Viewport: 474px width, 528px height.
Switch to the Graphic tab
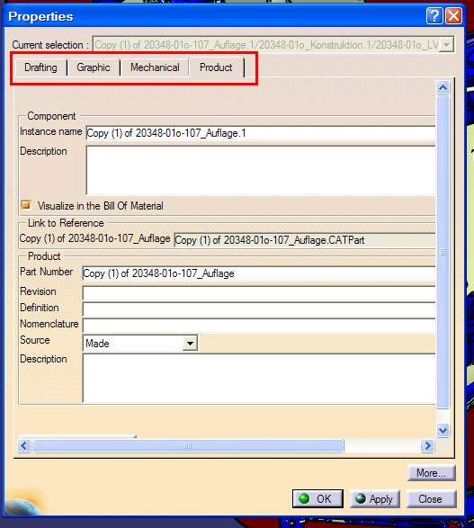pos(94,67)
